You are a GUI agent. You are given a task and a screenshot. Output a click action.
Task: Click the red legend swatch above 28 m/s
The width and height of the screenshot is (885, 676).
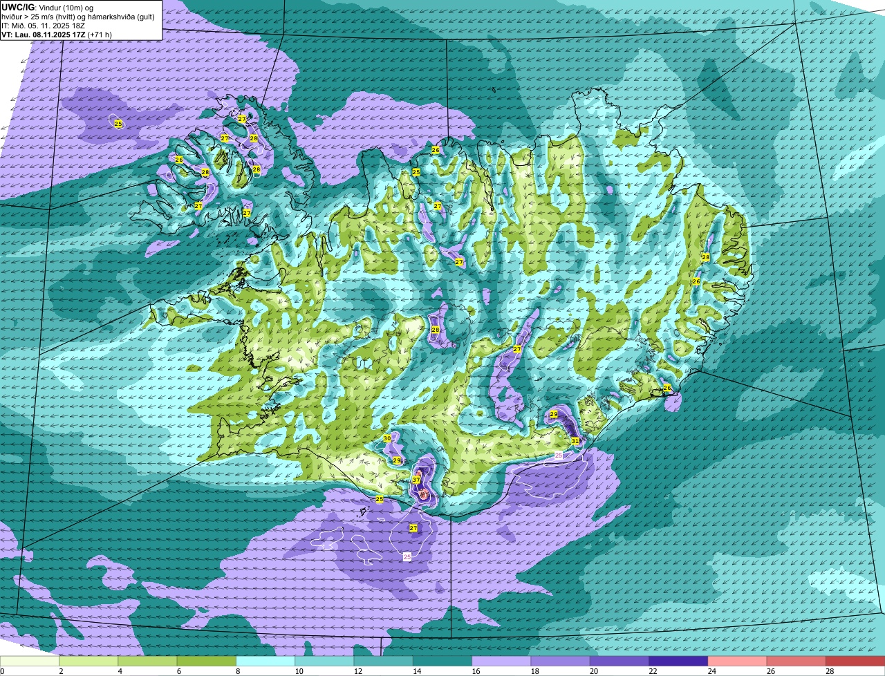(855, 661)
